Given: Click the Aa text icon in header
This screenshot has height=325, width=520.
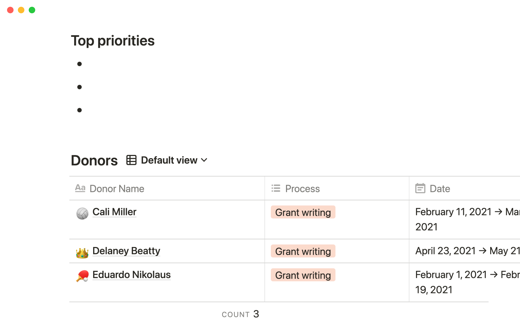Looking at the screenshot, I should coord(80,188).
